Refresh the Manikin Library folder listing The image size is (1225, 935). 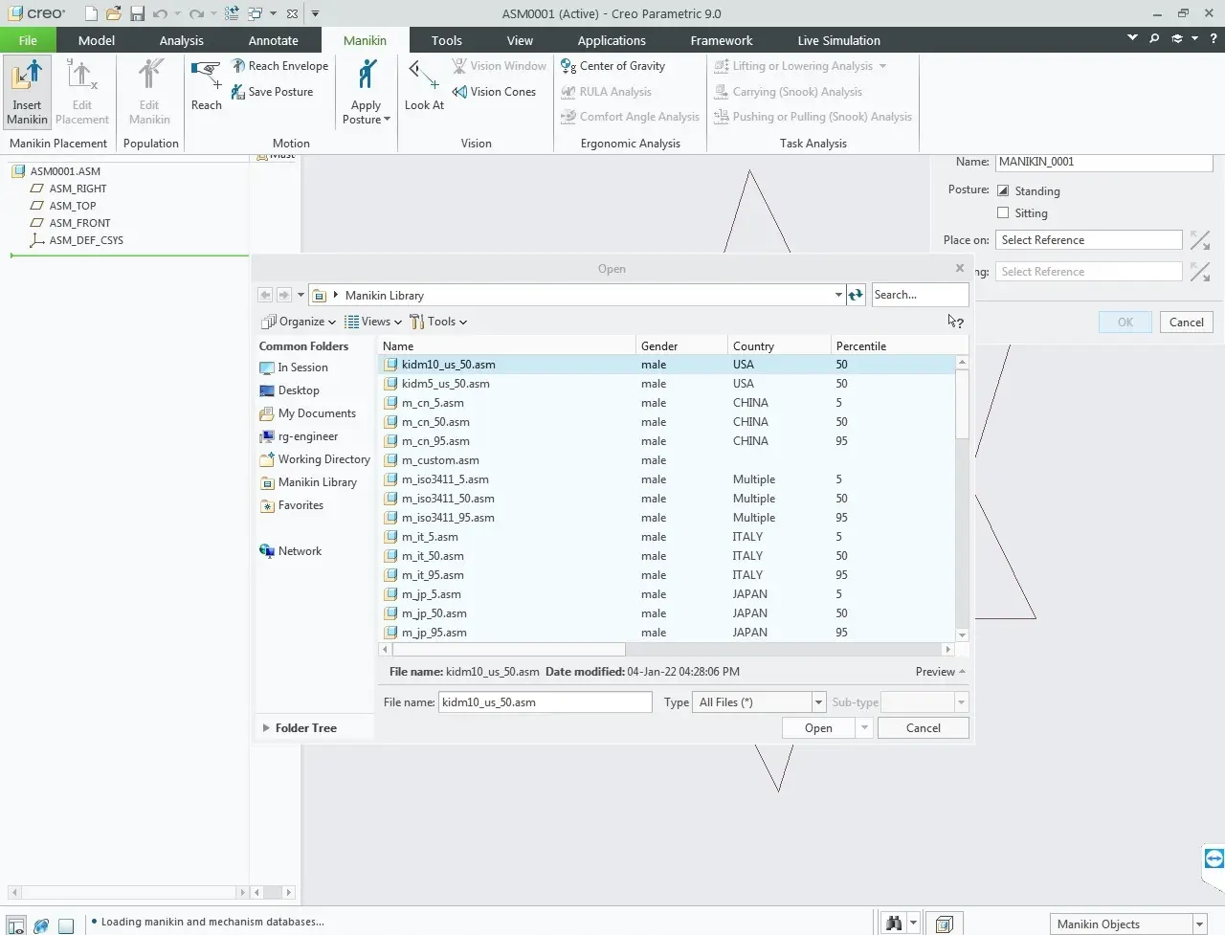856,295
